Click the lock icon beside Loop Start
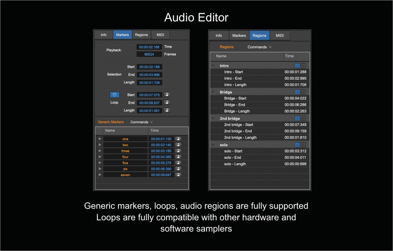The width and height of the screenshot is (393, 251). pos(167,95)
